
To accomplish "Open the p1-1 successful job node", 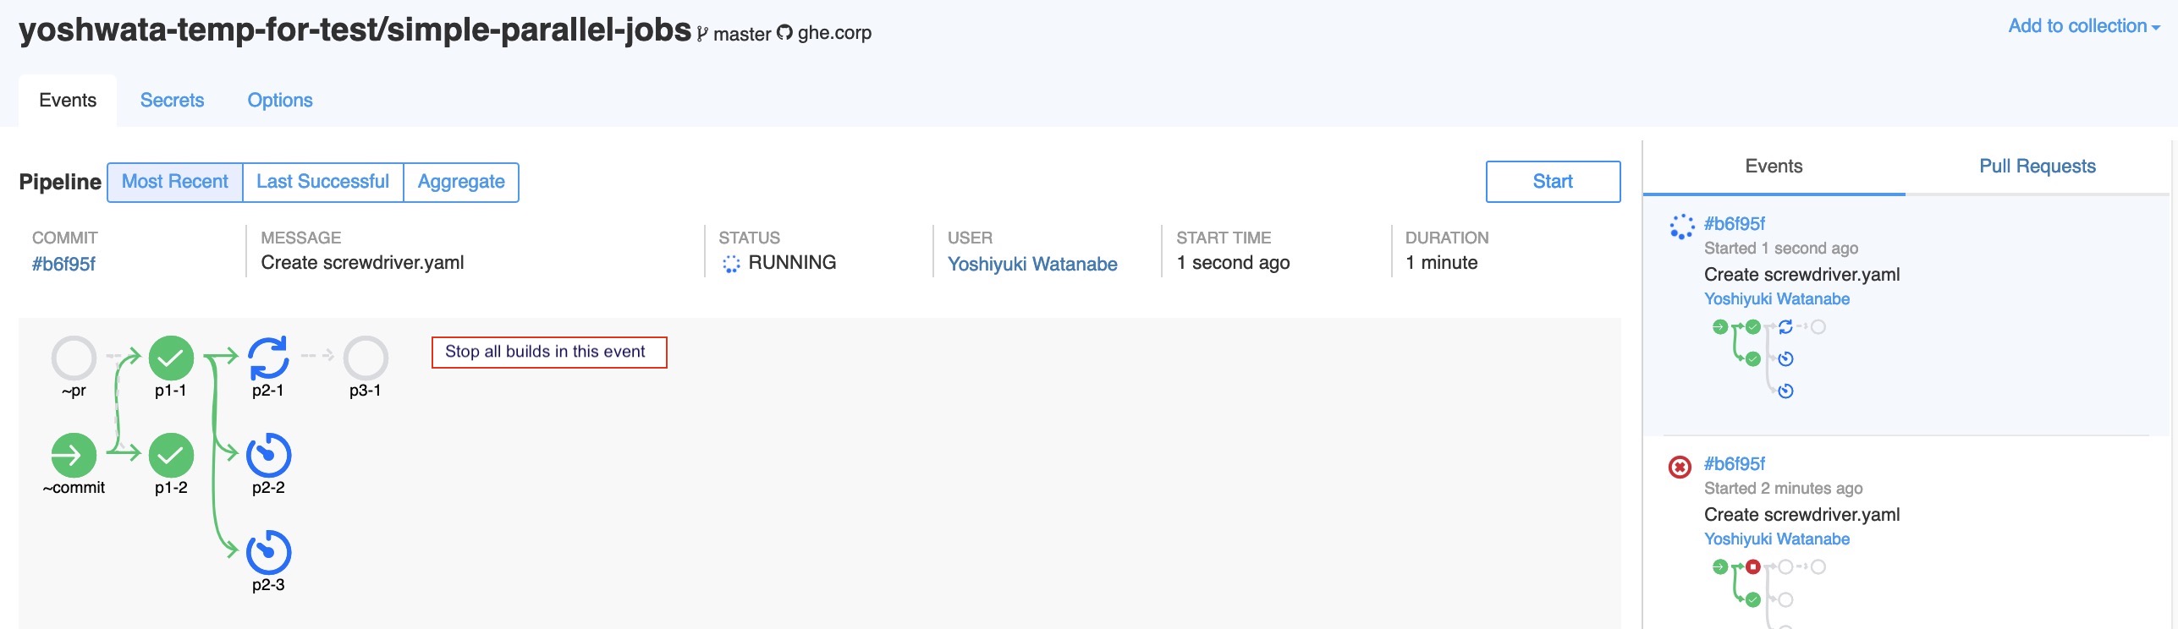I will click(x=171, y=358).
